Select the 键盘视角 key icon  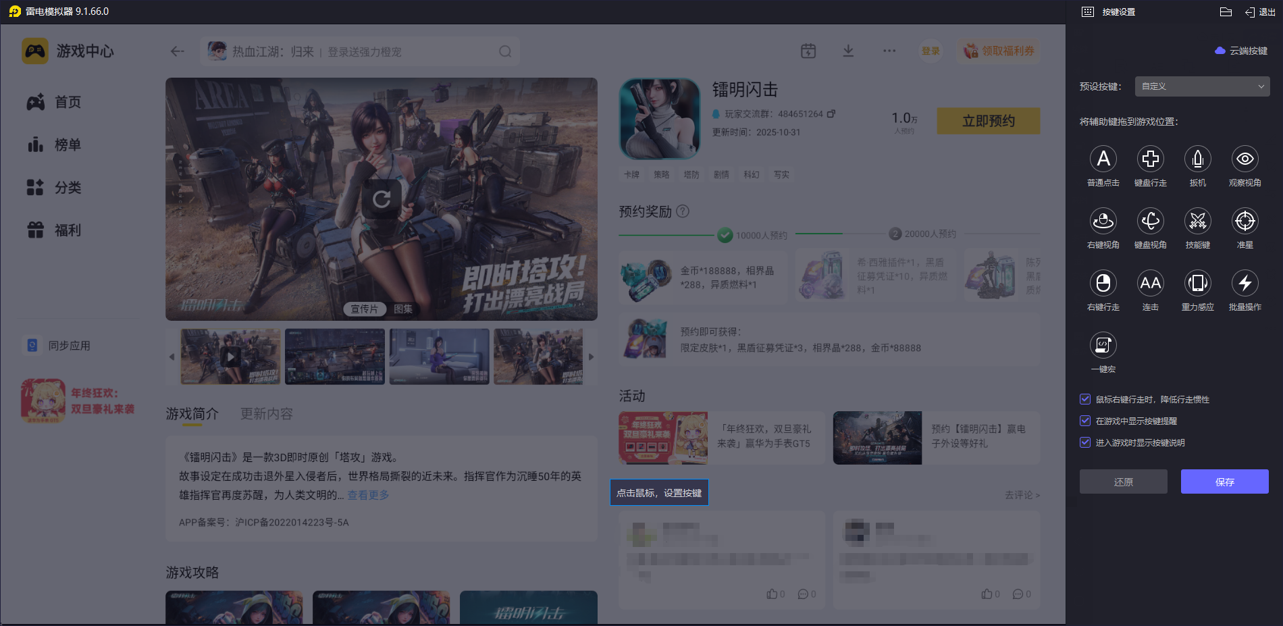tap(1151, 221)
